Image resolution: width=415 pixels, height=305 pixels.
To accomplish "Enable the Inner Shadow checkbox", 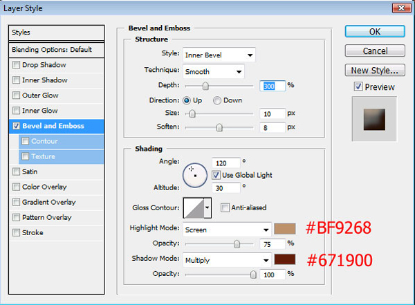I will coord(16,80).
